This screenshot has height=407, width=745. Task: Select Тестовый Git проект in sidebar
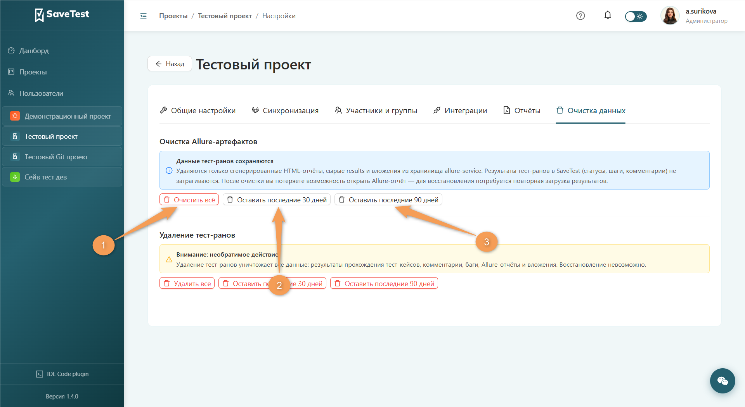pos(62,157)
